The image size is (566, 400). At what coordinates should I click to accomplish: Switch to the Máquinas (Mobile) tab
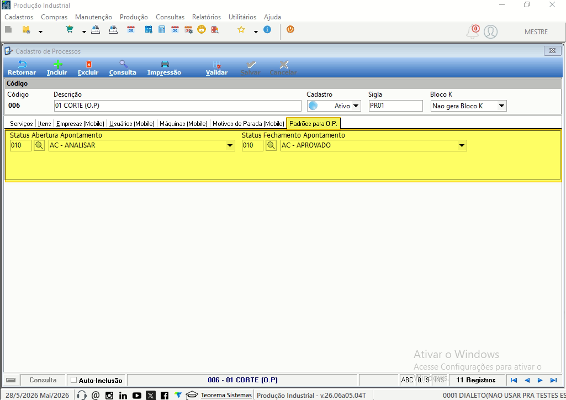click(183, 123)
